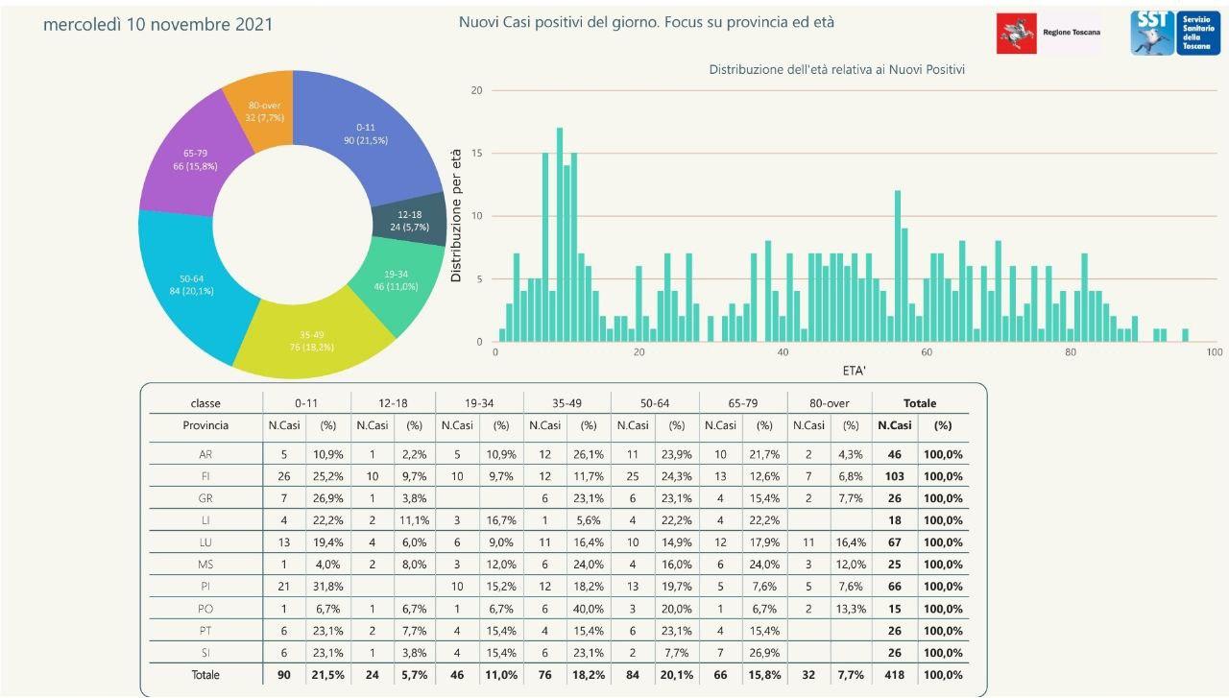The width and height of the screenshot is (1229, 698).
Task: Click the 'Distribuzione dell'età' chart title
Action: [x=836, y=69]
